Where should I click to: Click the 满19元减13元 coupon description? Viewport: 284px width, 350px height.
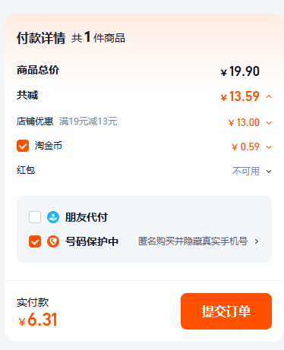point(88,121)
